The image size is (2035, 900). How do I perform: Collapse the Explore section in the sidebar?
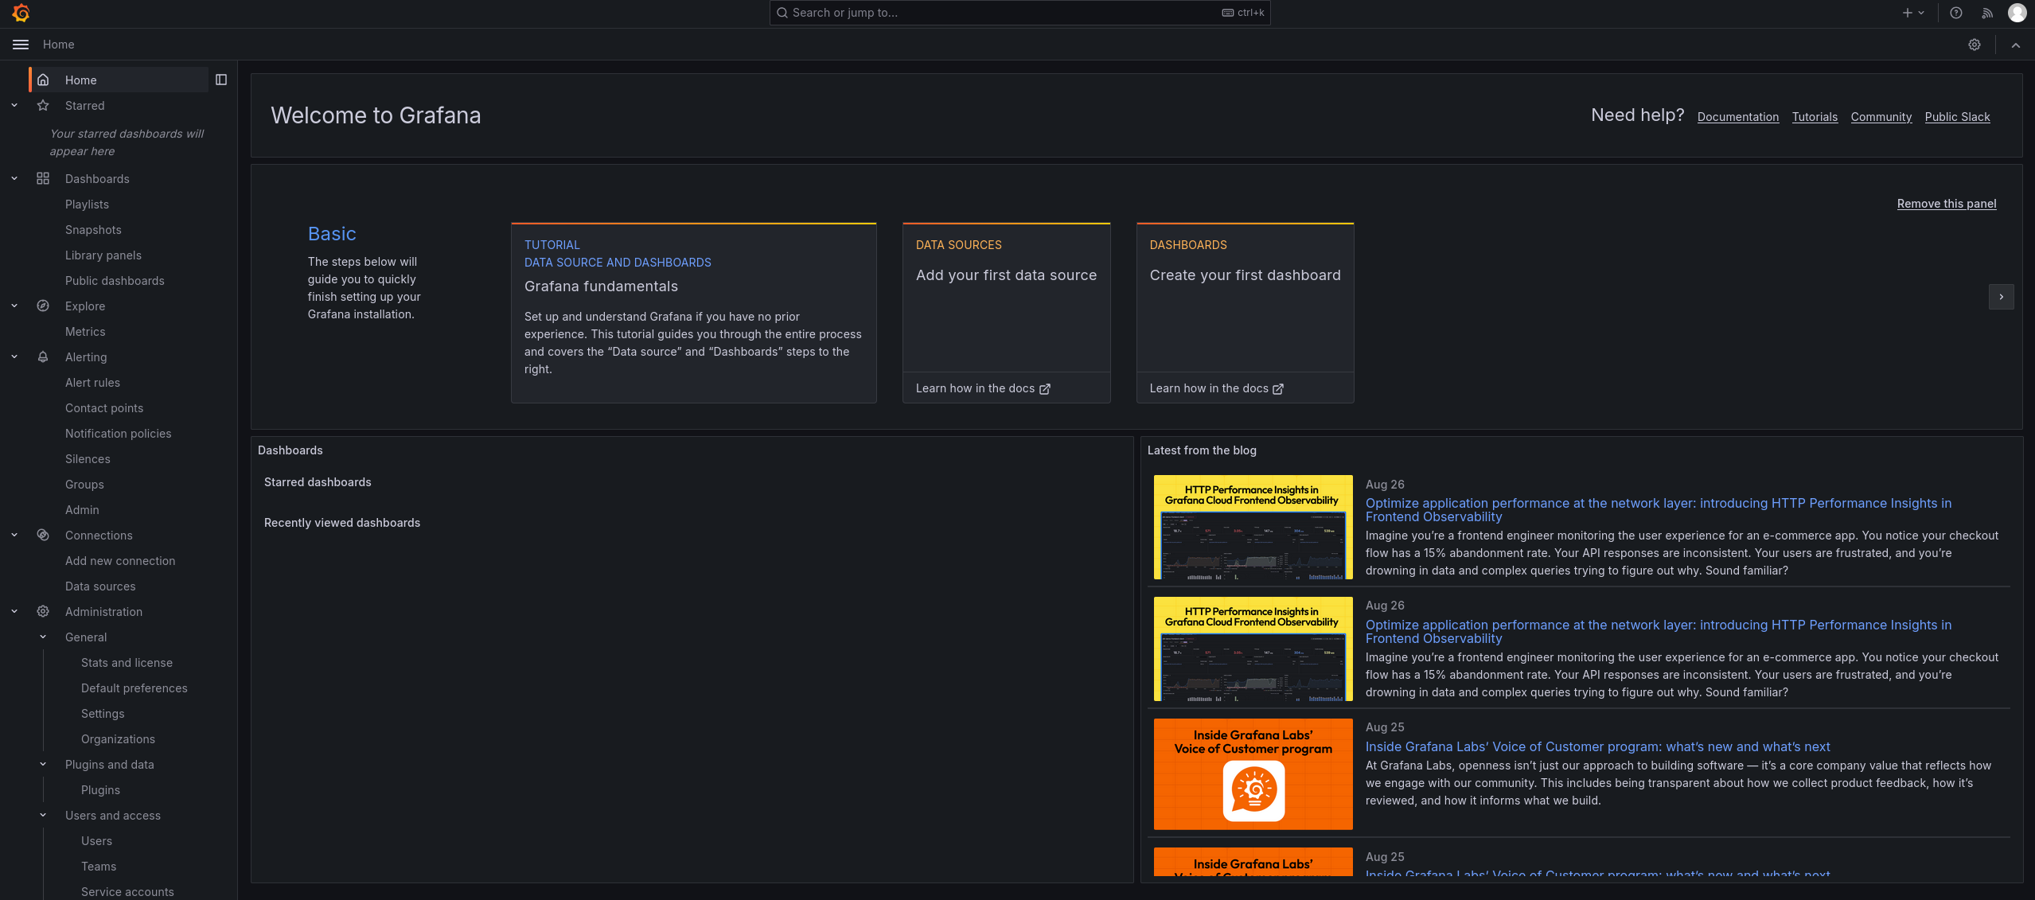pyautogui.click(x=14, y=306)
